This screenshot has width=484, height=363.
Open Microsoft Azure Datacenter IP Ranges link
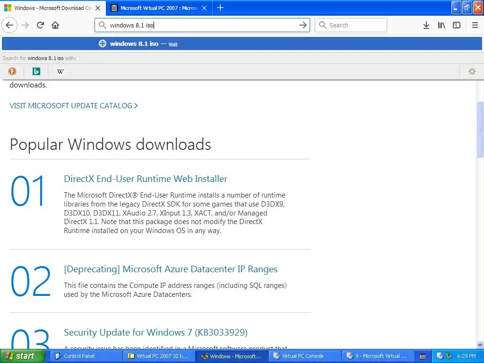pos(170,269)
